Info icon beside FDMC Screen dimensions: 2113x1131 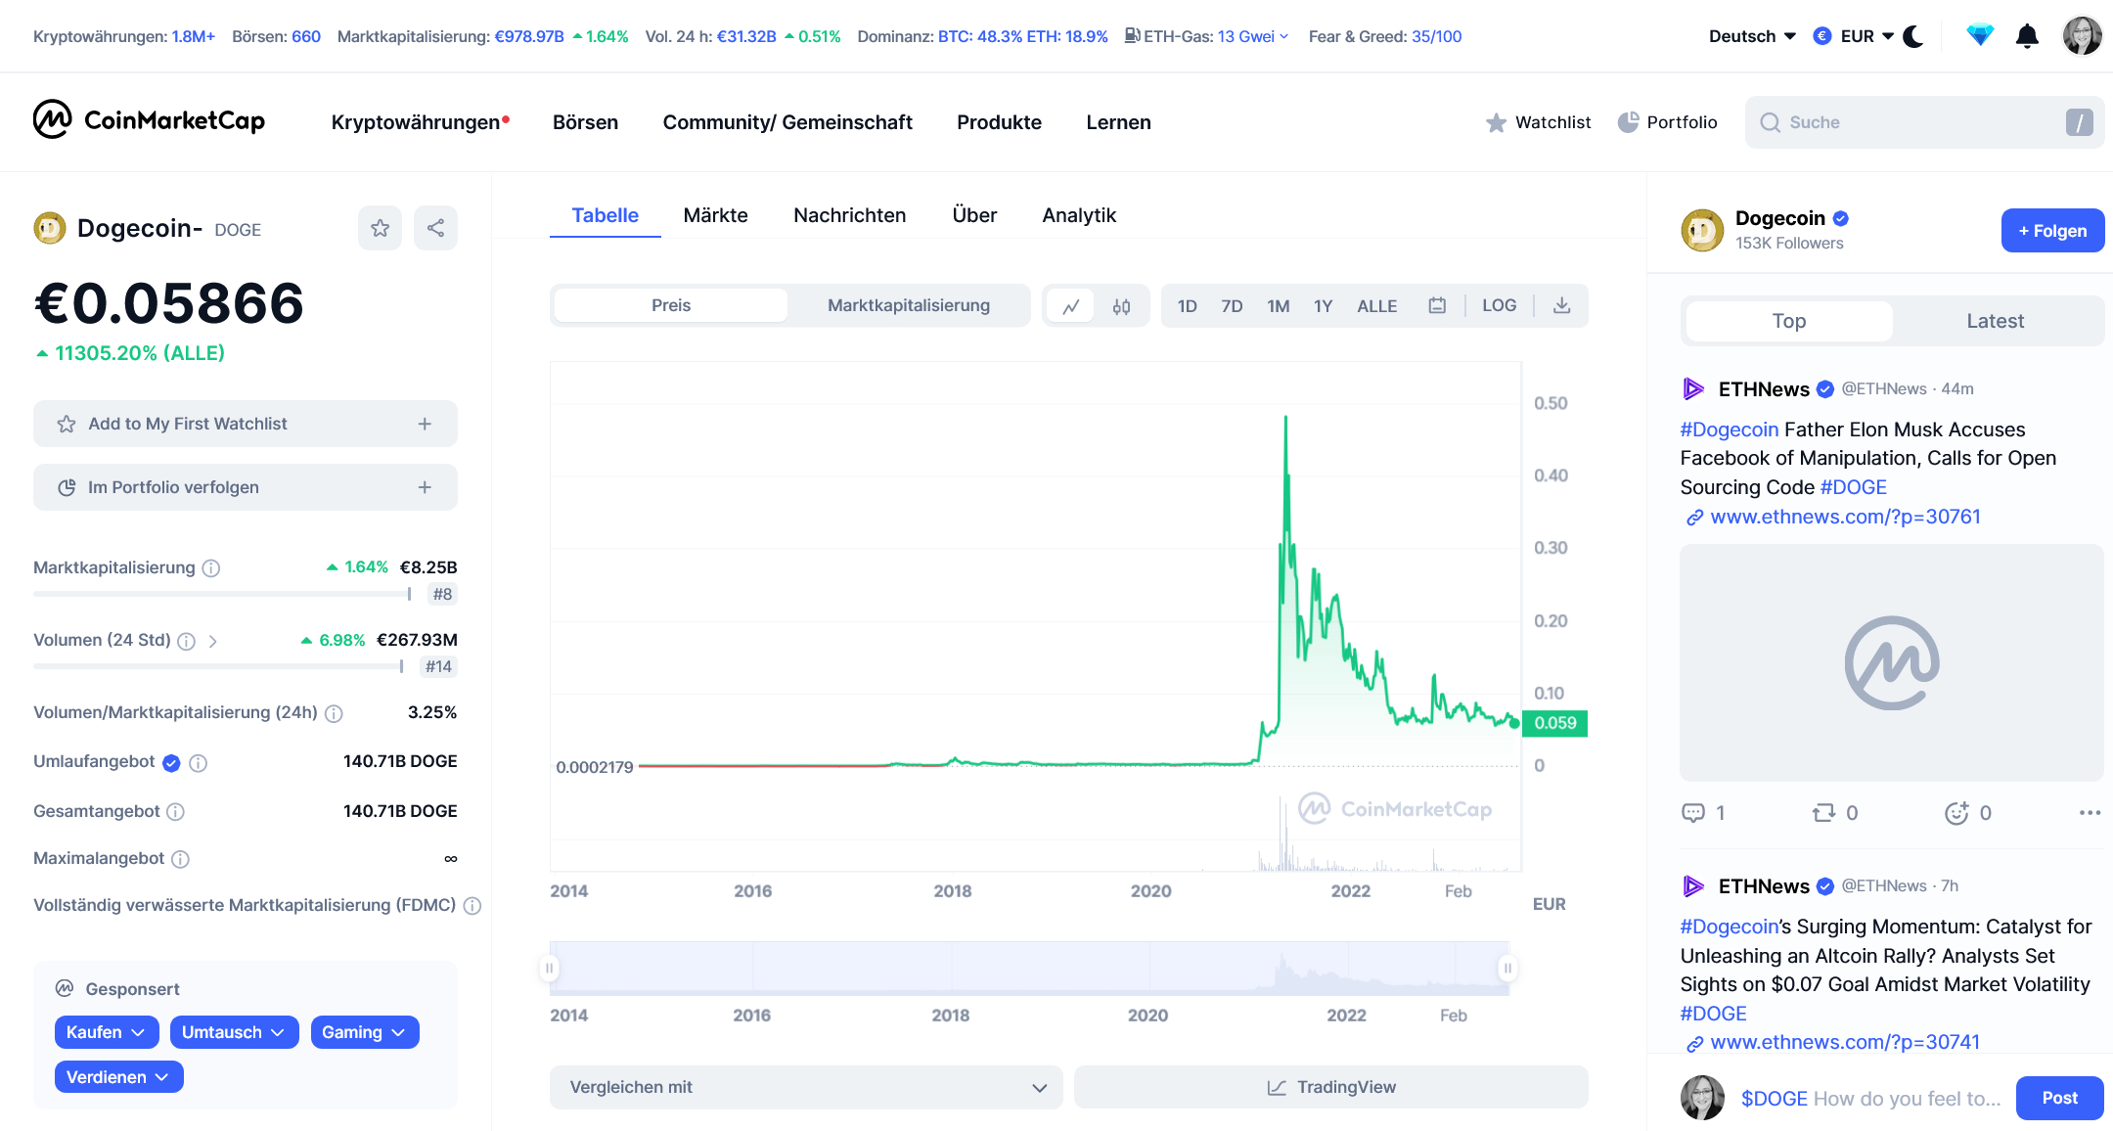click(472, 906)
